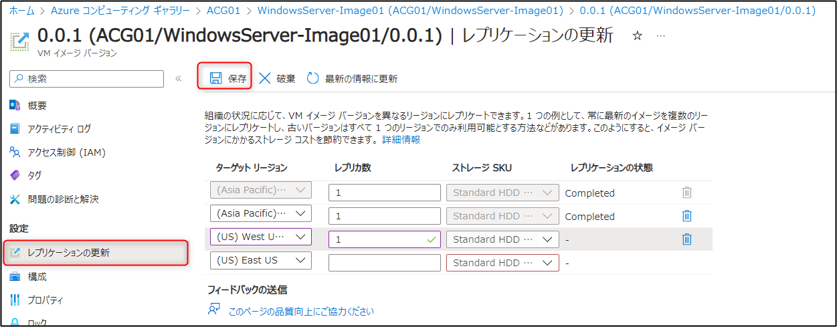Click the Discard (破棄) X icon
The width and height of the screenshot is (837, 327).
(x=265, y=78)
